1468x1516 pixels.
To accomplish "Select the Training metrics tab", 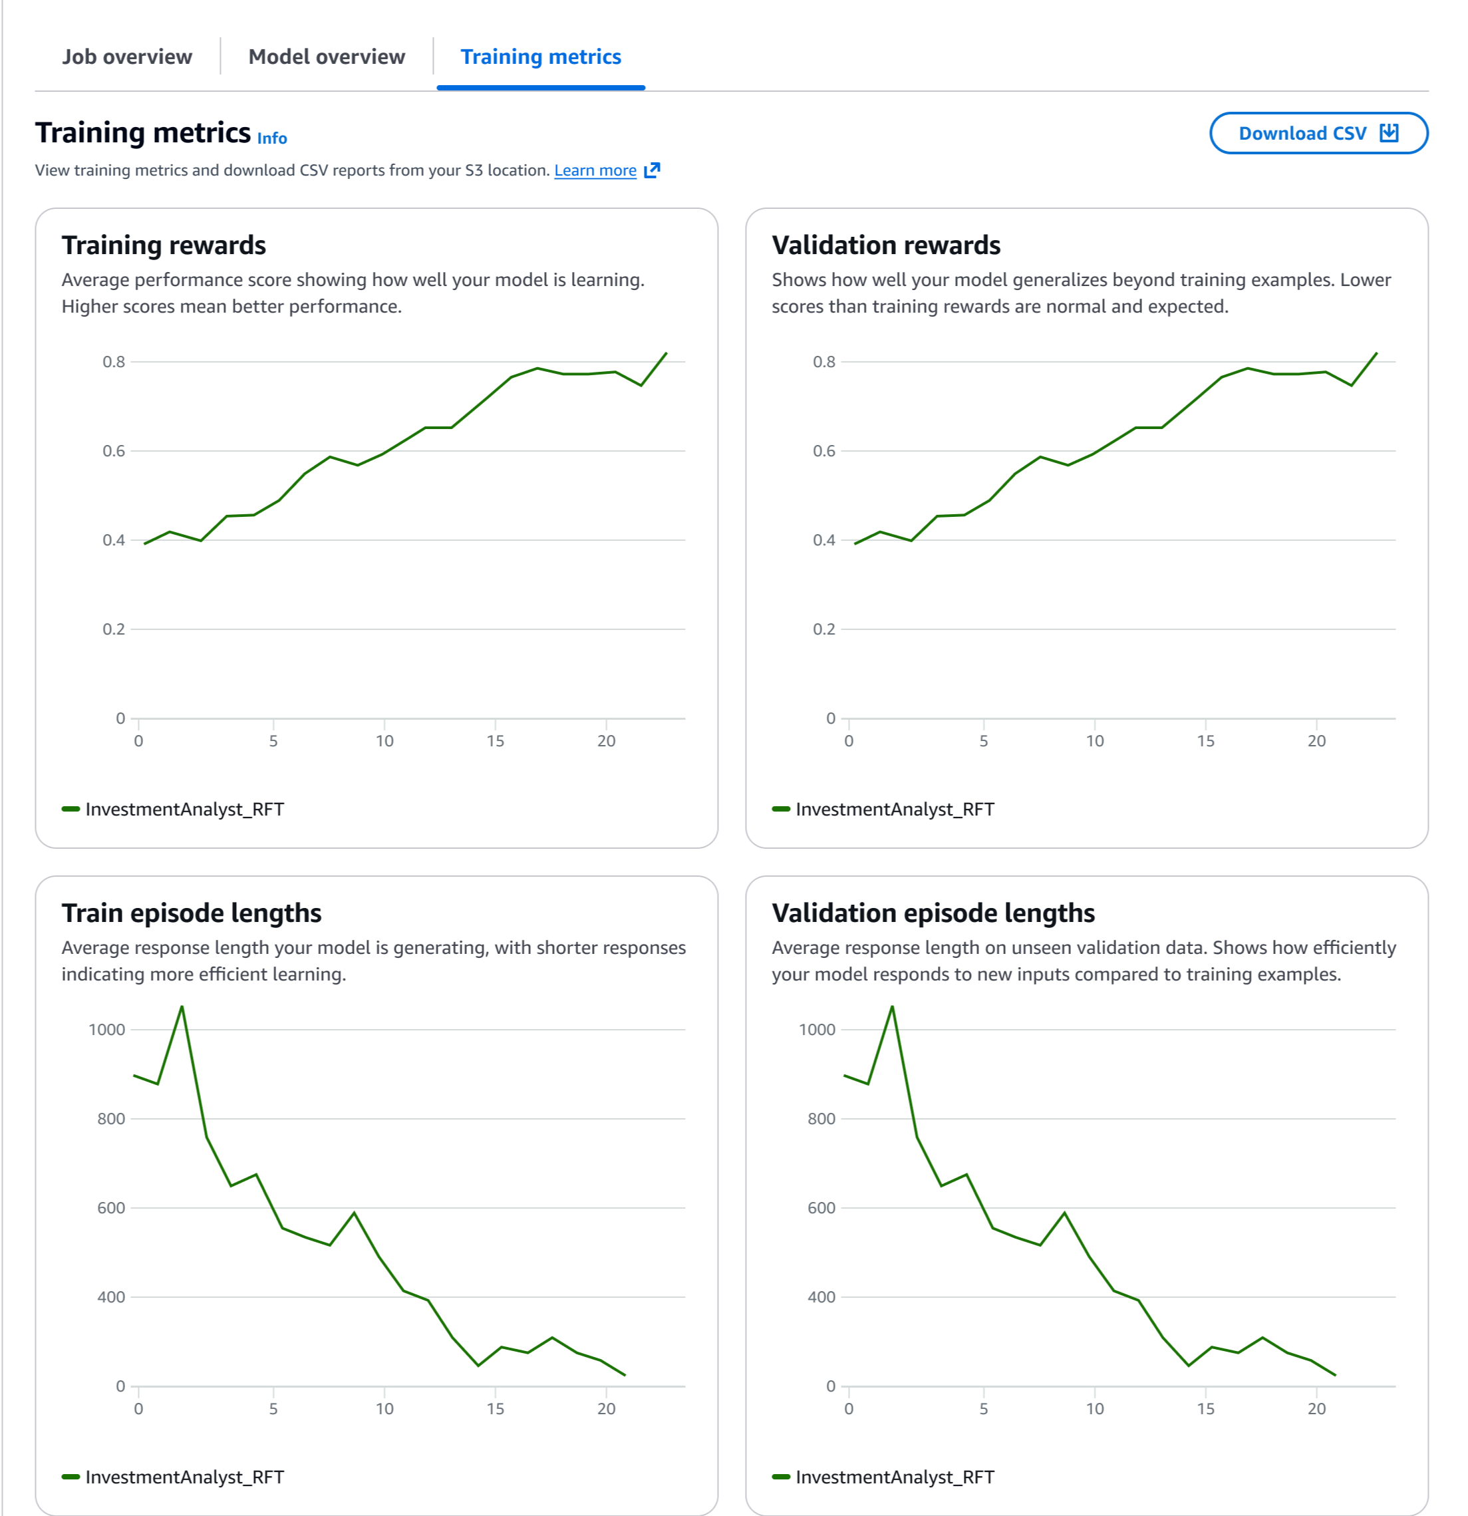I will tap(541, 57).
